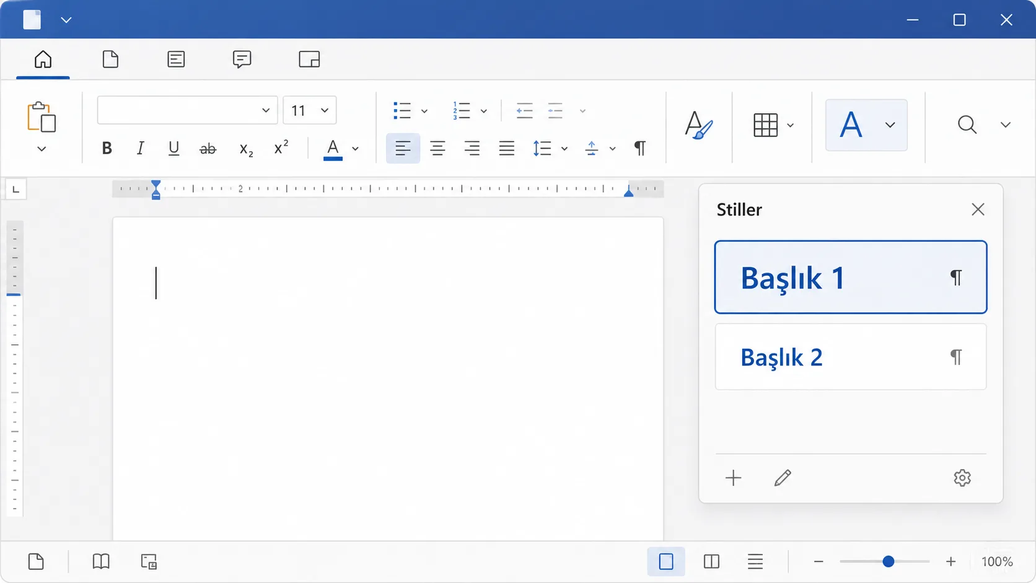
Task: Switch to the text document tab icon
Action: point(176,59)
